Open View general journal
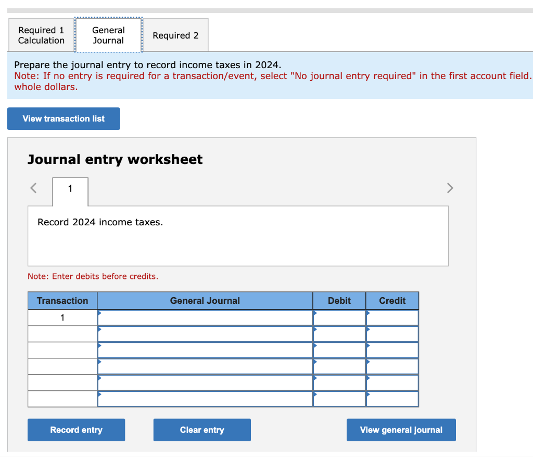Image resolution: width=533 pixels, height=460 pixels. click(401, 430)
